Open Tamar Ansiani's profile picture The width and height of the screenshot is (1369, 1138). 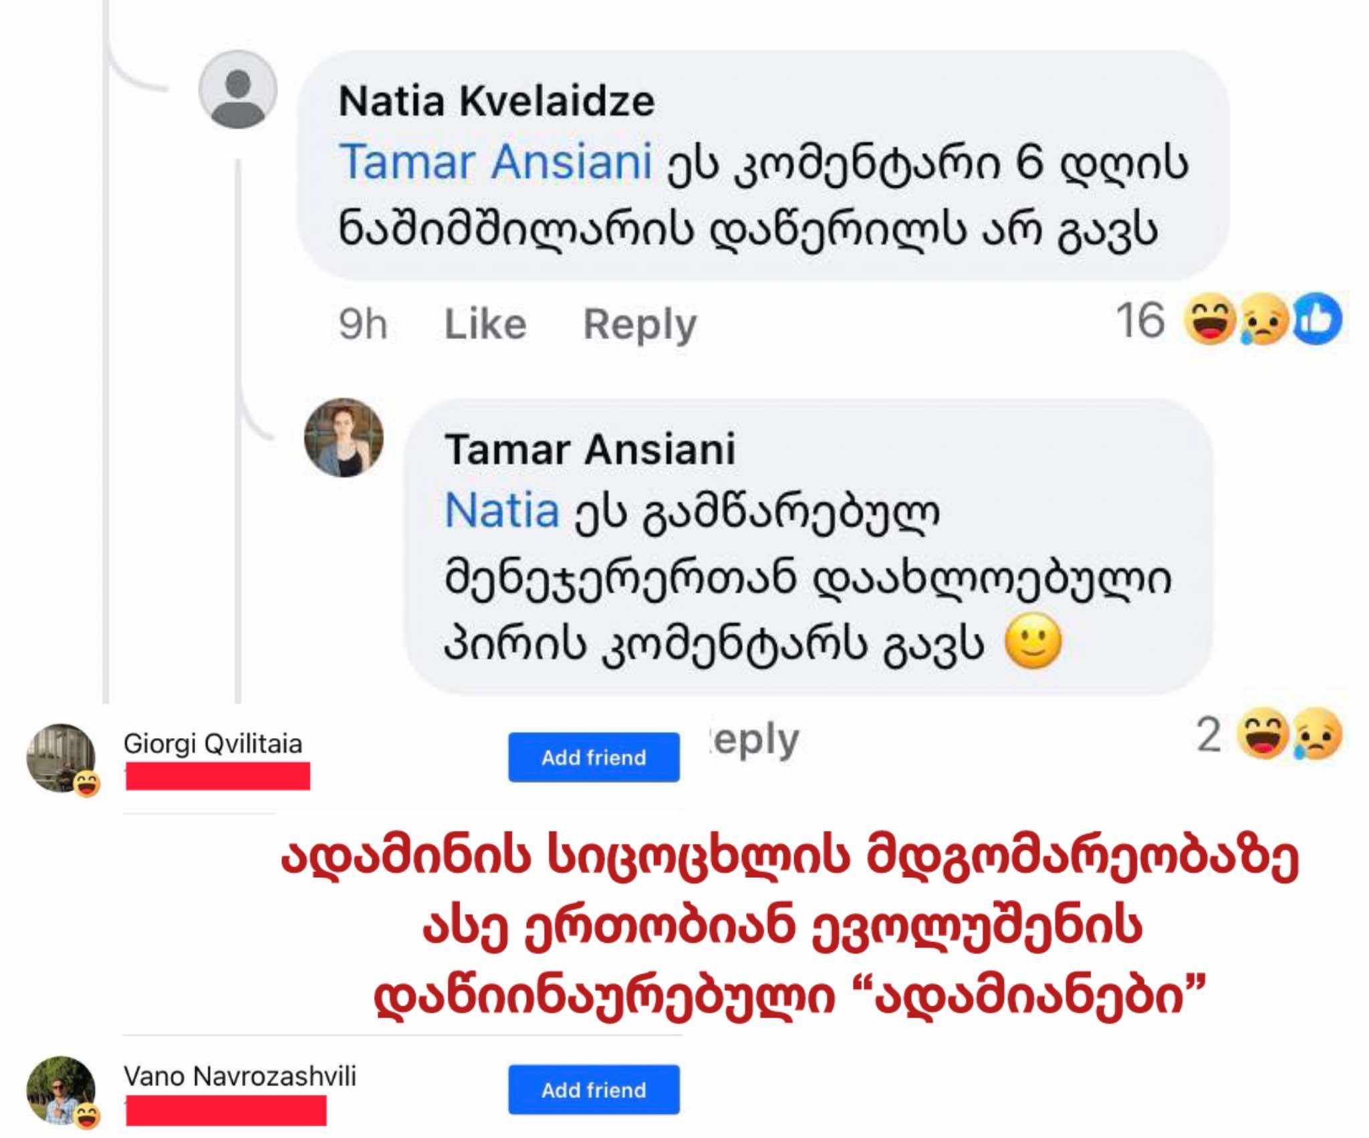pyautogui.click(x=344, y=438)
